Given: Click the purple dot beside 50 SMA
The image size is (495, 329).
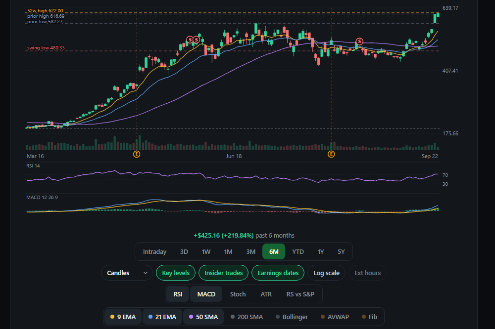Looking at the screenshot, I should point(191,317).
